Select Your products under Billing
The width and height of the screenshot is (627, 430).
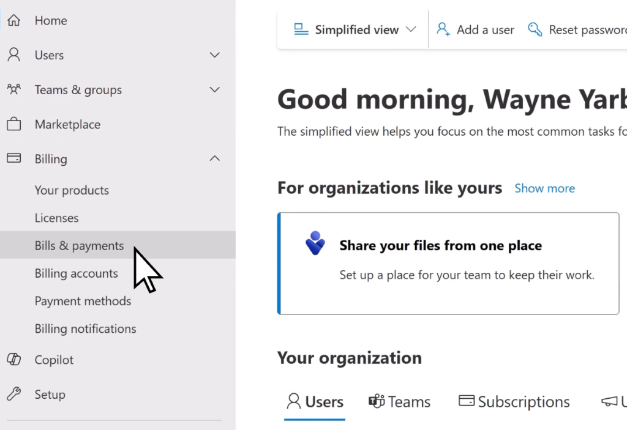tap(118, 190)
